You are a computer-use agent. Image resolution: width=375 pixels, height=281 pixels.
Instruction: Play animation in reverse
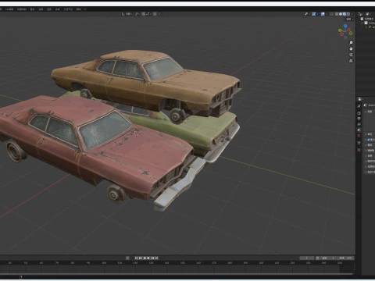point(145,258)
